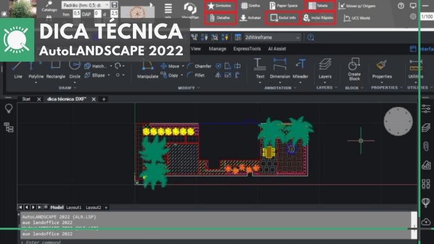This screenshot has height=244, width=434.
Task: Click the Inclui Rápido tool
Action: click(318, 18)
